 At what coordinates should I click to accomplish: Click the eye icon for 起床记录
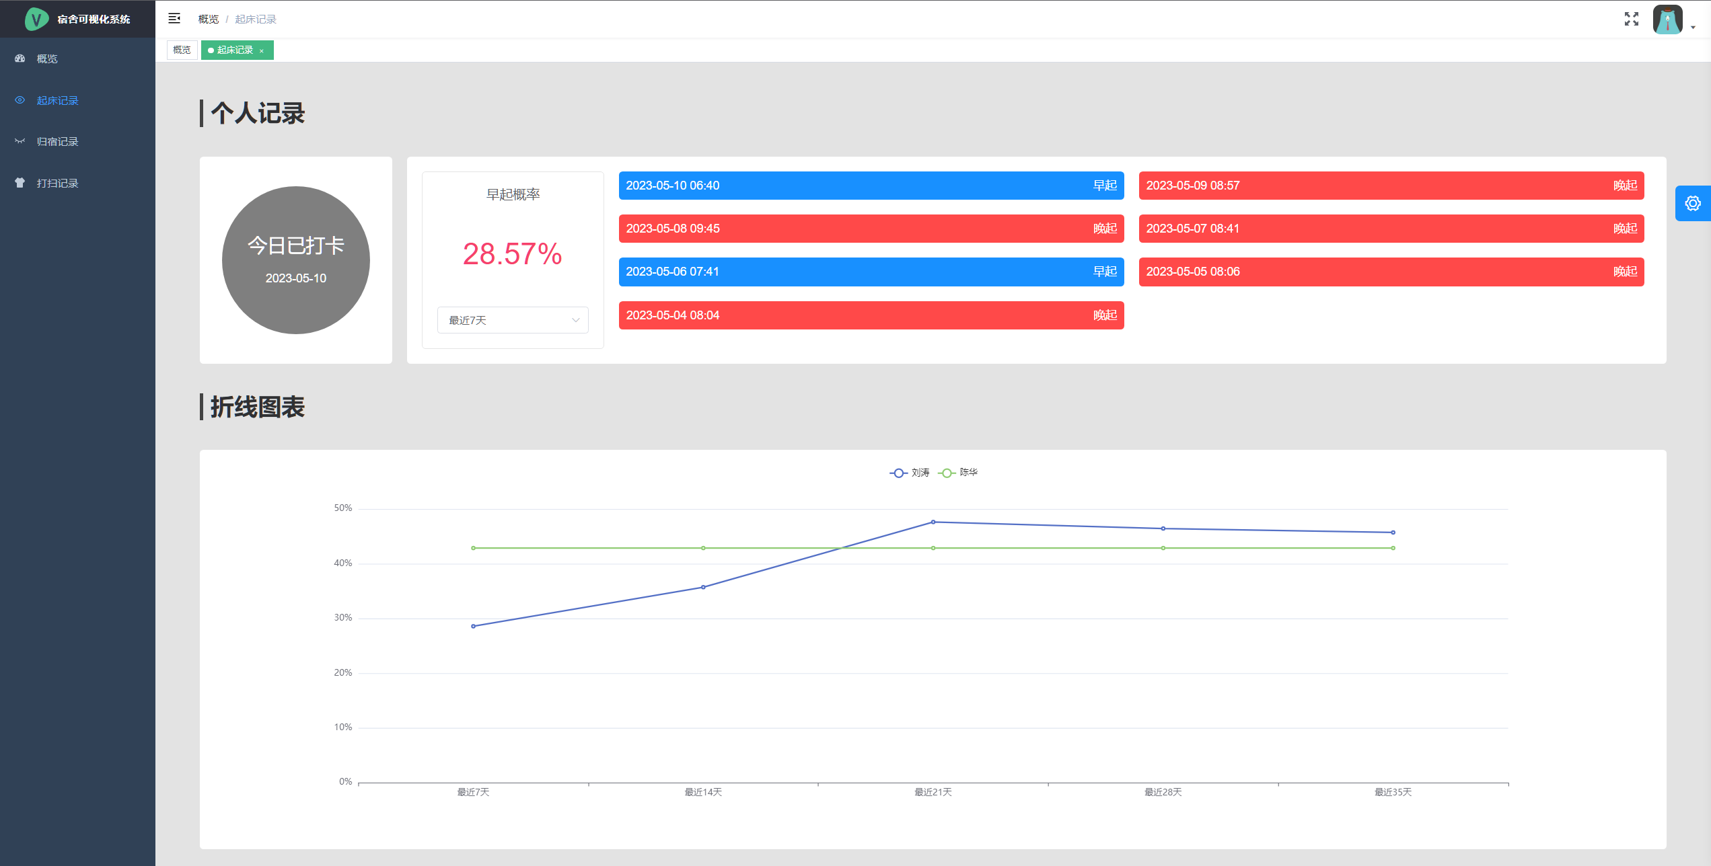pyautogui.click(x=20, y=100)
